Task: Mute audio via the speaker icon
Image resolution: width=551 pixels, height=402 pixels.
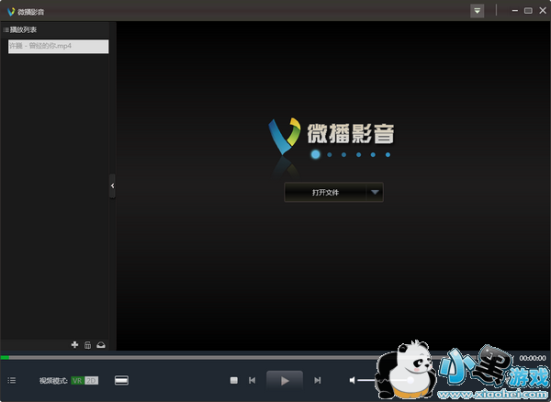Action: 352,380
